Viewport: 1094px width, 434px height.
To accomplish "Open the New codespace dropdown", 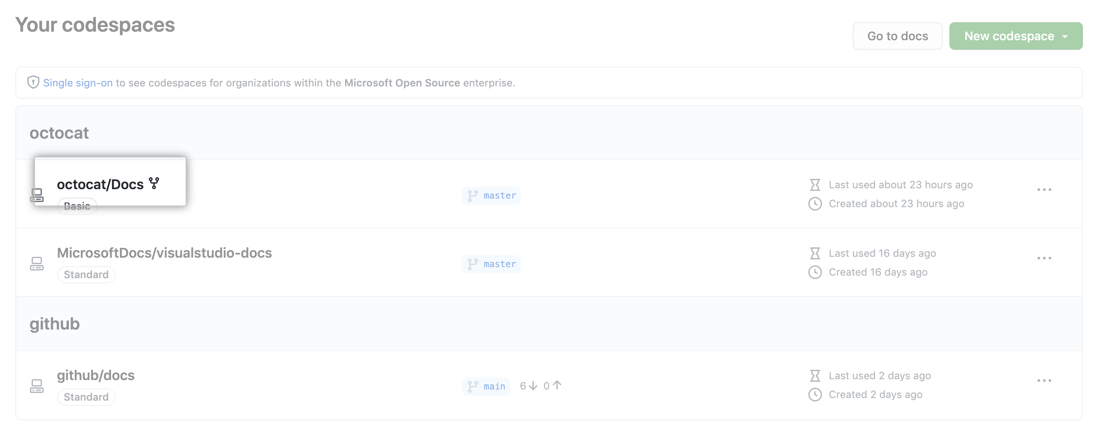I will [1016, 36].
